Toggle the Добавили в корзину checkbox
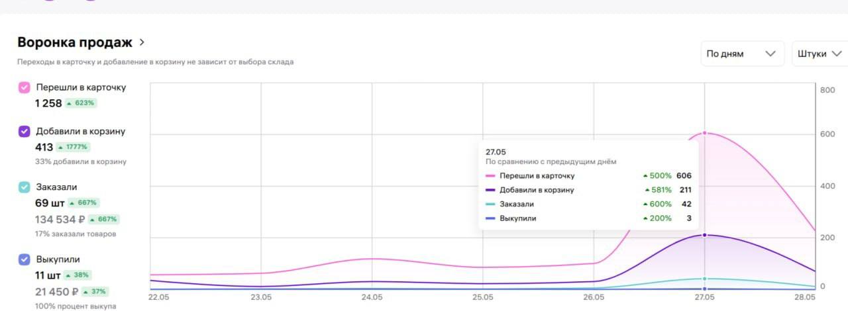848x311 pixels. click(x=24, y=131)
